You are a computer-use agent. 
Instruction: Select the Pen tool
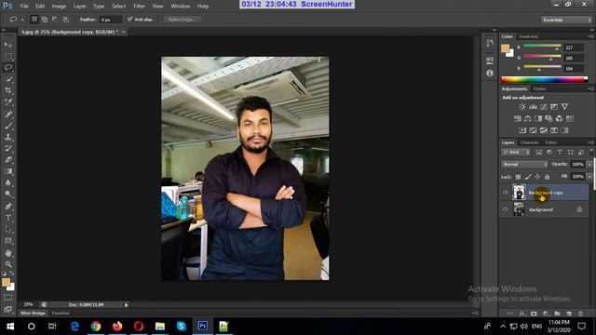pos(8,207)
